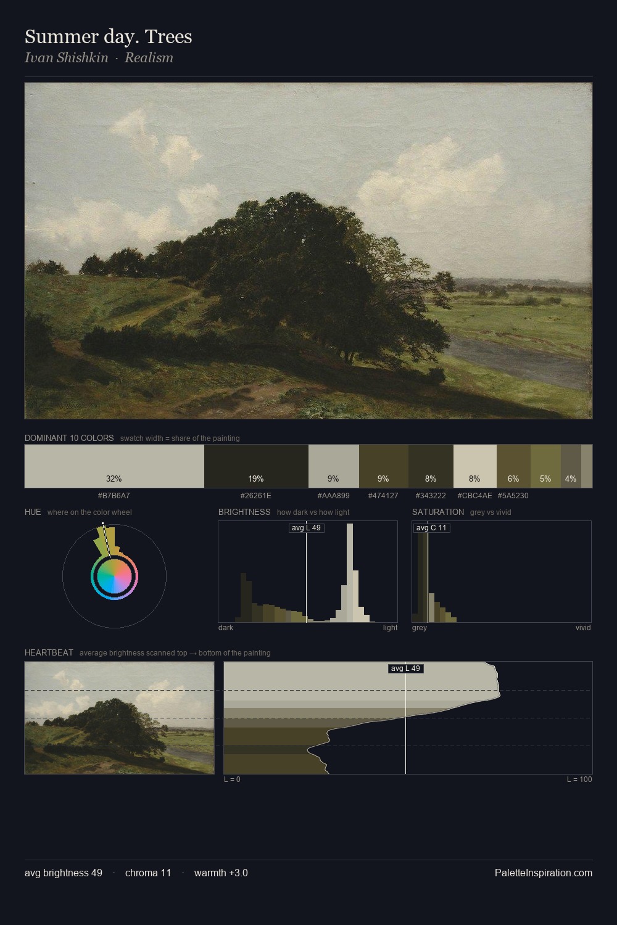Click the 'dark' axis label
The width and height of the screenshot is (617, 925).
tap(226, 628)
